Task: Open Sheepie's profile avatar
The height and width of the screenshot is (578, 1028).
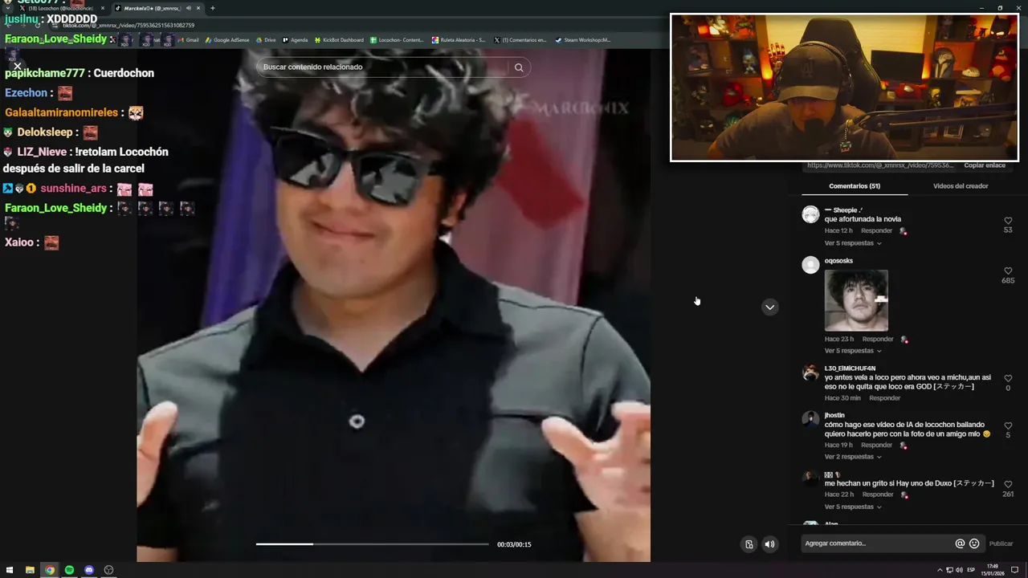Action: pos(810,214)
